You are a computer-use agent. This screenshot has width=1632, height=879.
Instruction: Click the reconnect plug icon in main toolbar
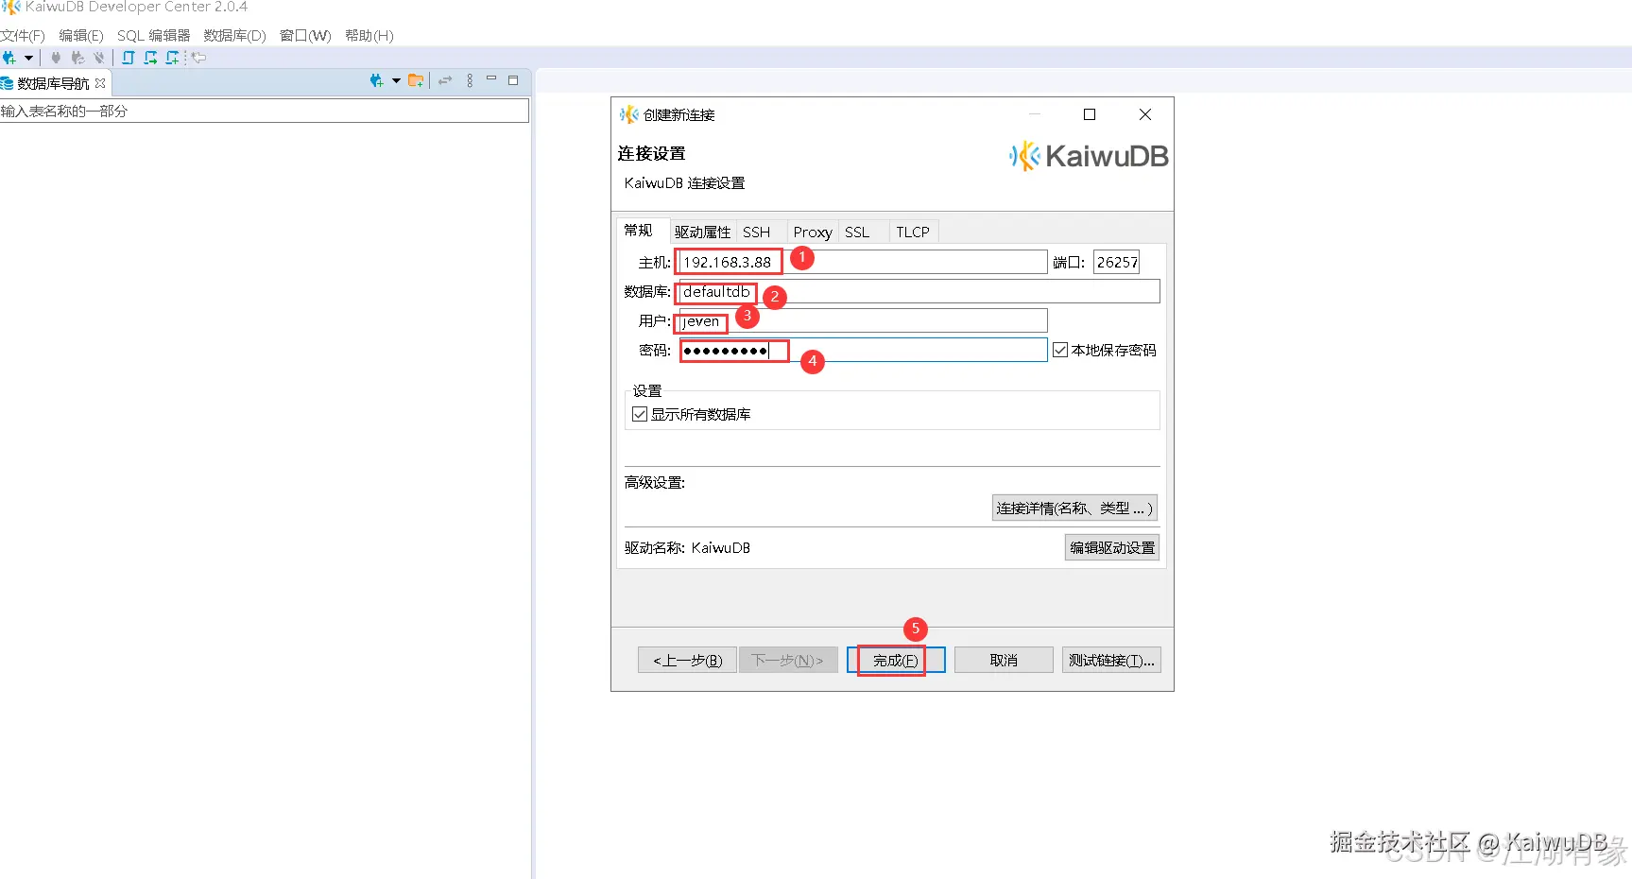(77, 58)
